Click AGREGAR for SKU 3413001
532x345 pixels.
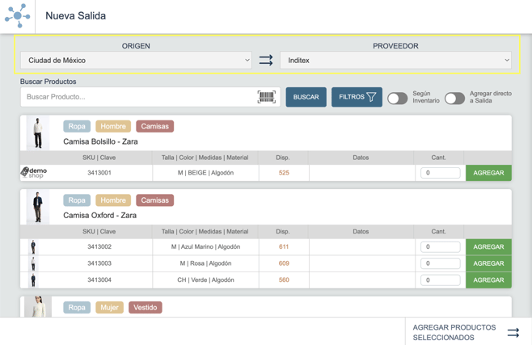pyautogui.click(x=488, y=173)
